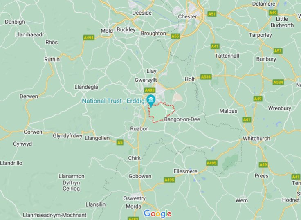Click the Bangor-on-Dee place label
The image size is (301, 220).
[182, 119]
